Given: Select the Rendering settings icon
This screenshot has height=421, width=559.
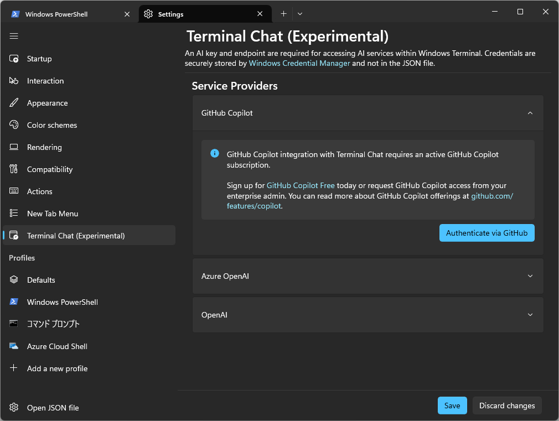Looking at the screenshot, I should click(x=14, y=147).
